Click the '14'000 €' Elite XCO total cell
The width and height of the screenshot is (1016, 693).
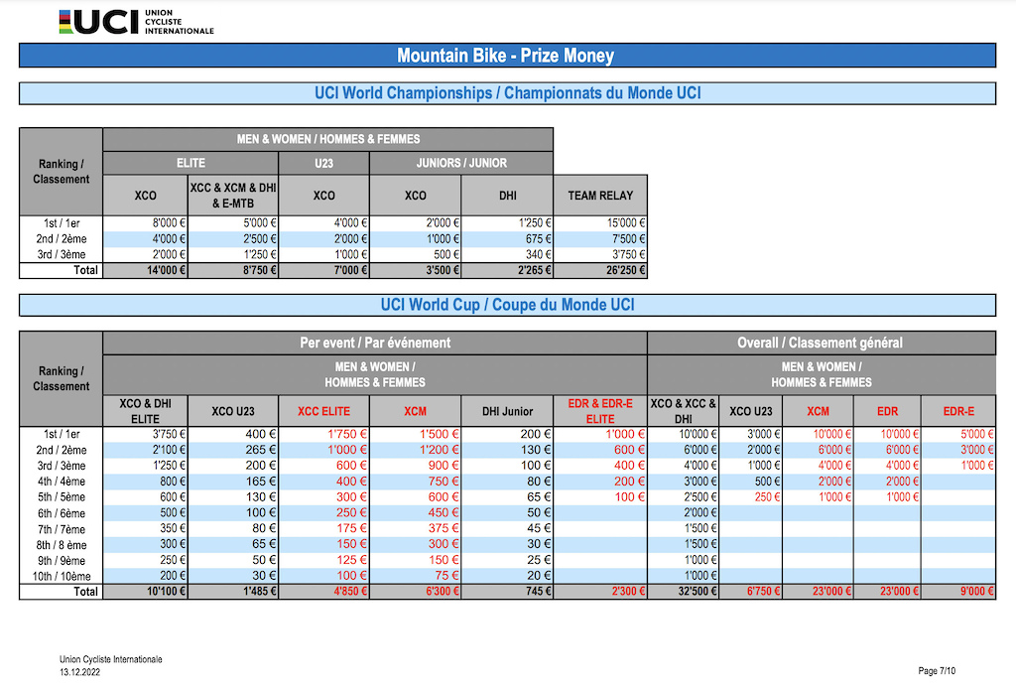tap(146, 270)
